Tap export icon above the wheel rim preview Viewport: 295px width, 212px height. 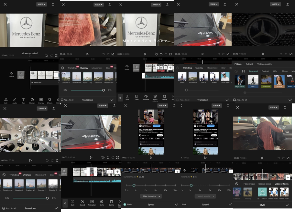pos(54,109)
